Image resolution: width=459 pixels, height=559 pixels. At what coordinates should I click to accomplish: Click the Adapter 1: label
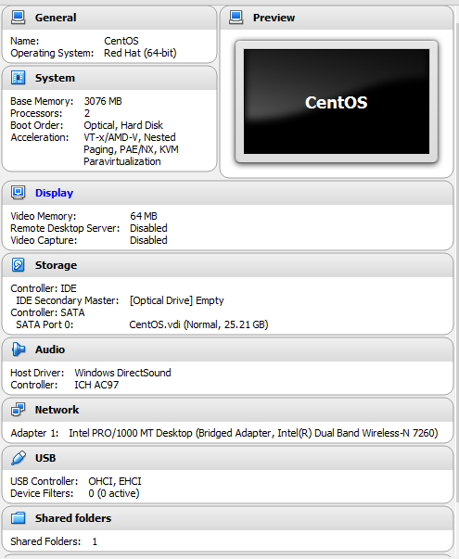(34, 433)
